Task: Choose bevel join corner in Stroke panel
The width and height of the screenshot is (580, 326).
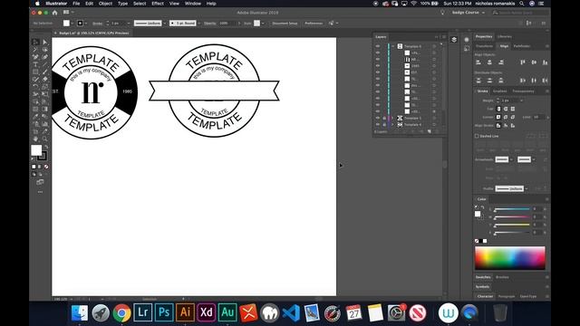Action: [x=513, y=117]
